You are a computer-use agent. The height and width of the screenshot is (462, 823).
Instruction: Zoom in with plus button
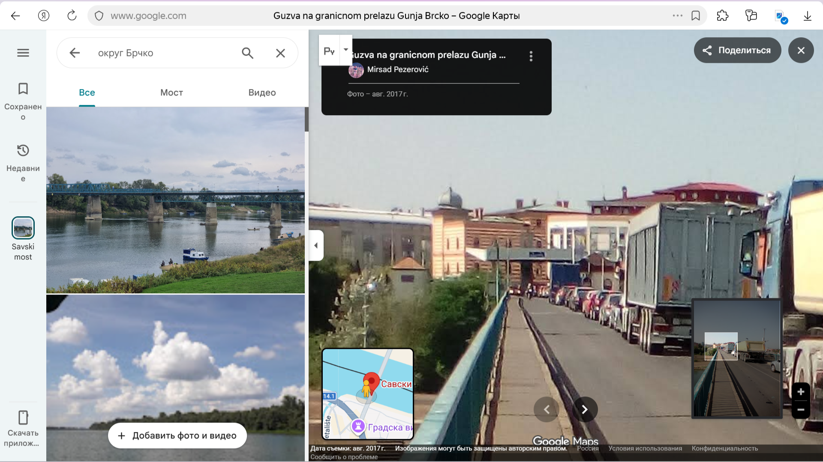pos(800,392)
